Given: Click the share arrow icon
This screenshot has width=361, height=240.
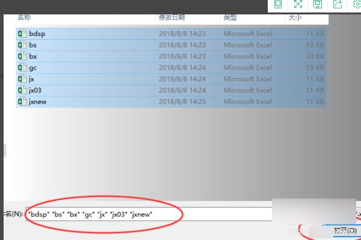Looking at the screenshot, I should [x=337, y=5].
